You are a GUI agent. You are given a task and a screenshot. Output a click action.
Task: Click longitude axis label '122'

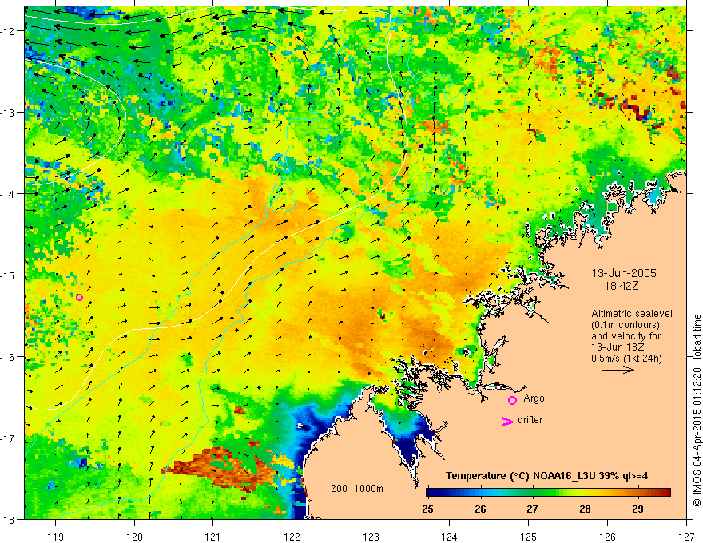coord(292,537)
